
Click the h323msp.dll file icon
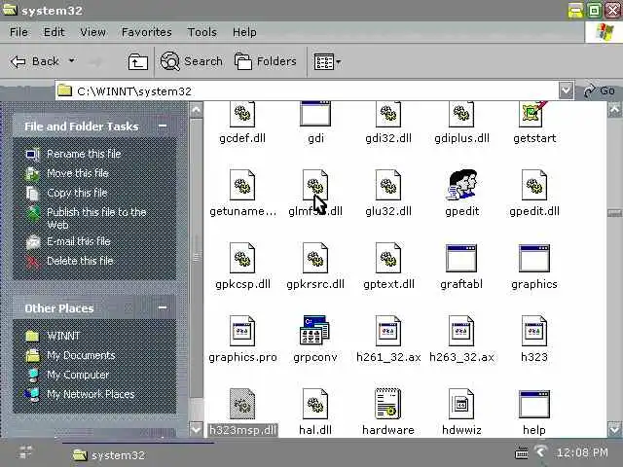coord(242,405)
